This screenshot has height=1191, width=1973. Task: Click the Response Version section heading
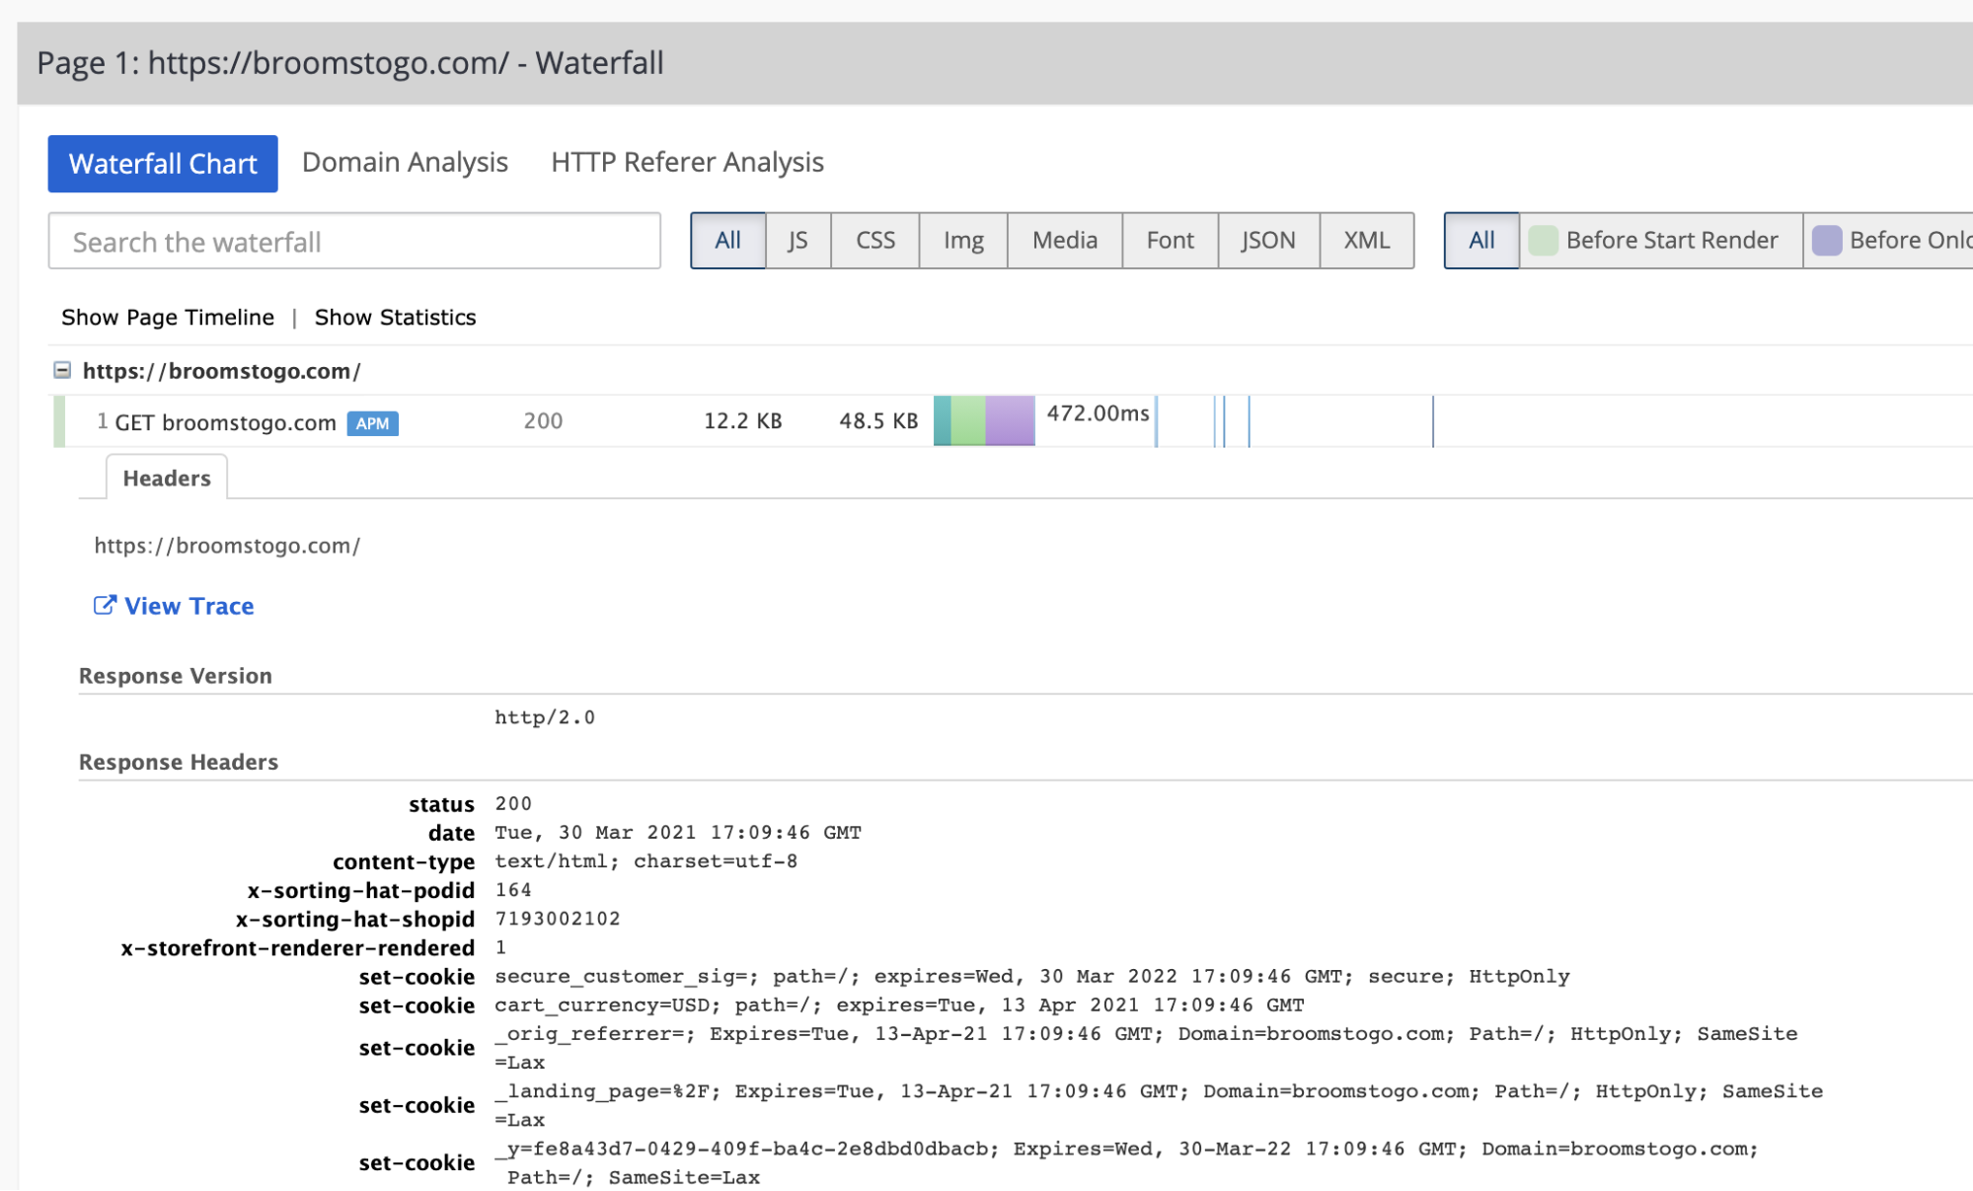176,676
